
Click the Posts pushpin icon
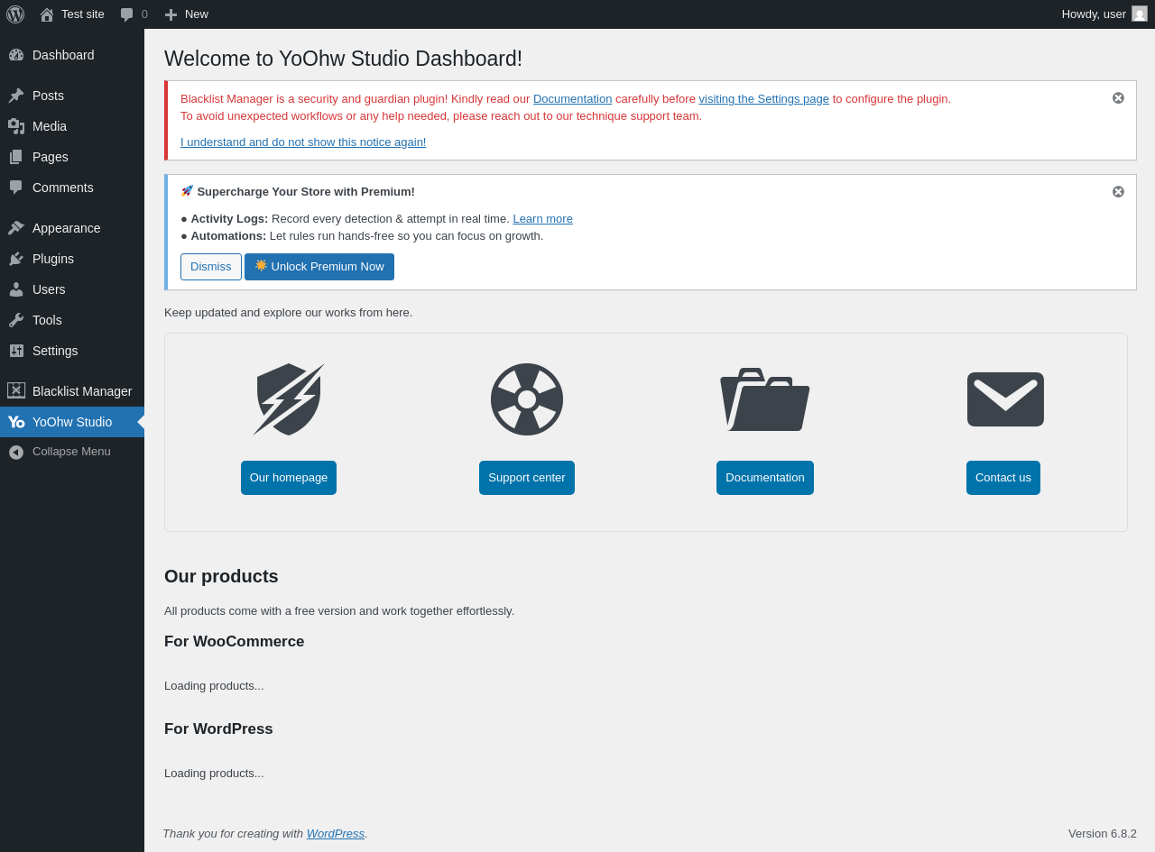[x=16, y=96]
